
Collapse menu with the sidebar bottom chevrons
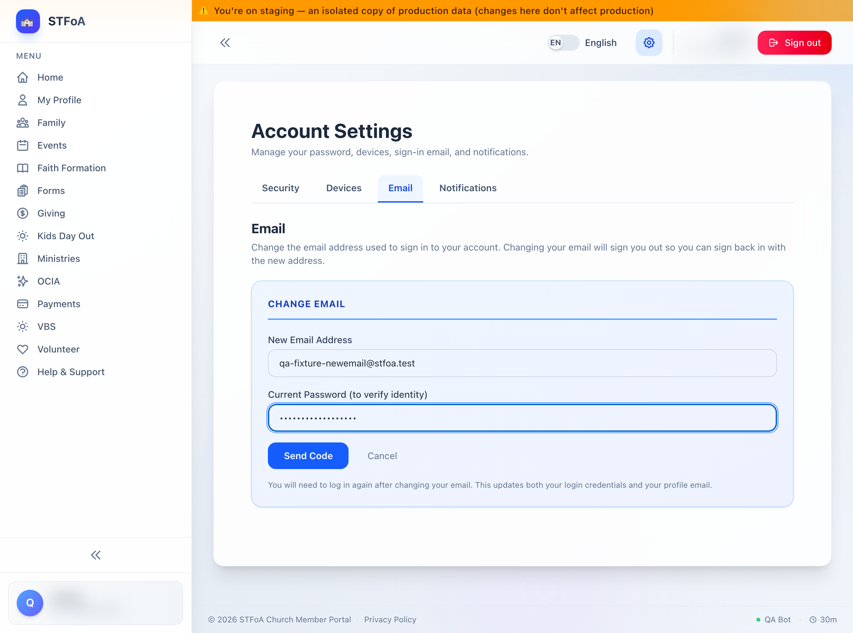pyautogui.click(x=96, y=555)
